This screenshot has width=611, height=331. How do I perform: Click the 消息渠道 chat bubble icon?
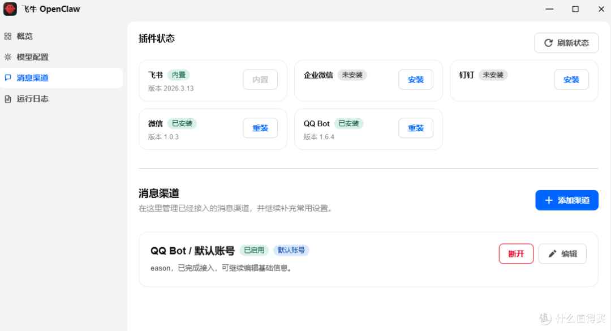[8, 78]
